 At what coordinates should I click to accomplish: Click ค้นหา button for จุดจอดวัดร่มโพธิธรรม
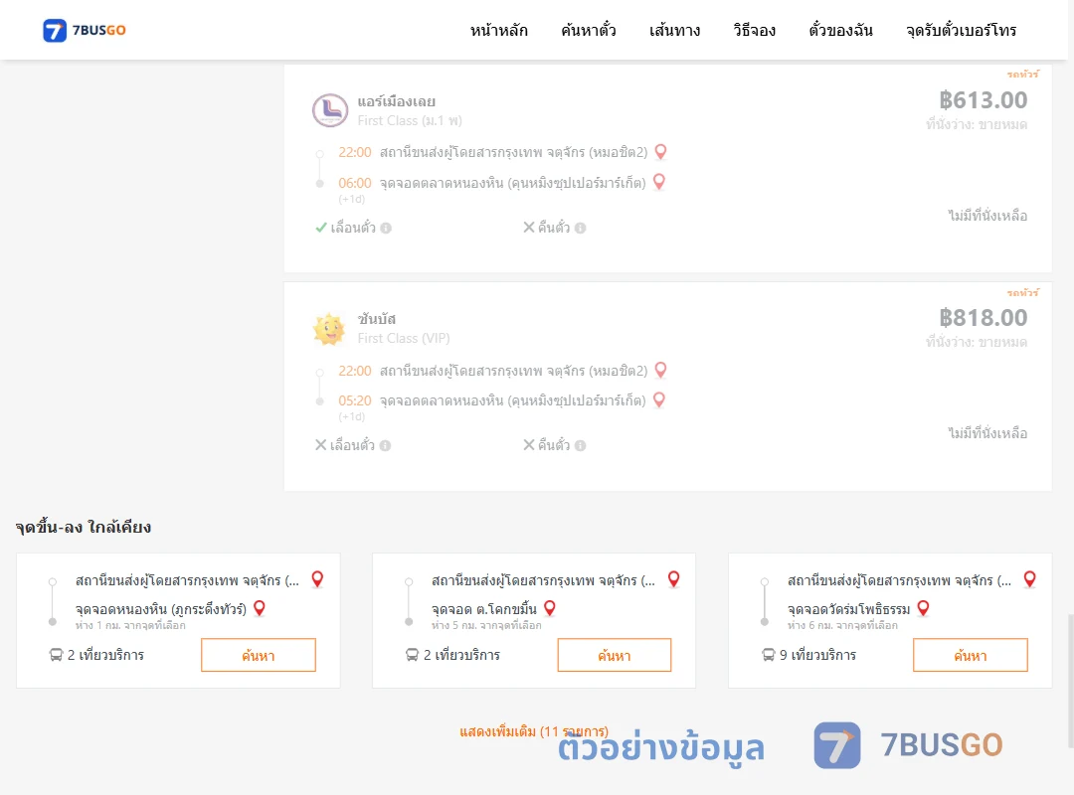point(971,655)
